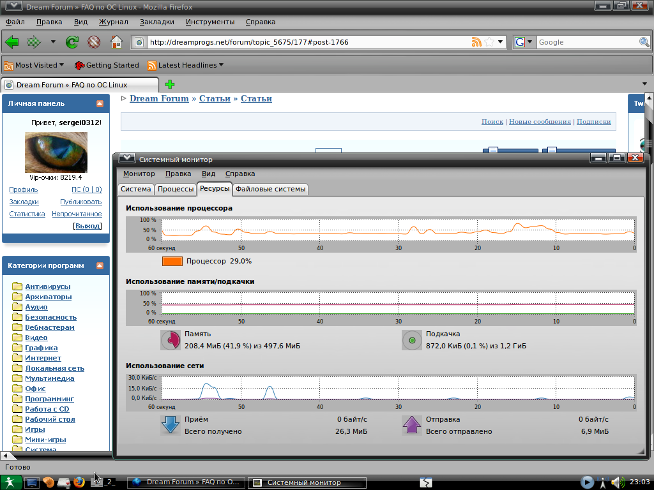Open a new tab with green plus icon
The image size is (654, 490).
[x=170, y=85]
